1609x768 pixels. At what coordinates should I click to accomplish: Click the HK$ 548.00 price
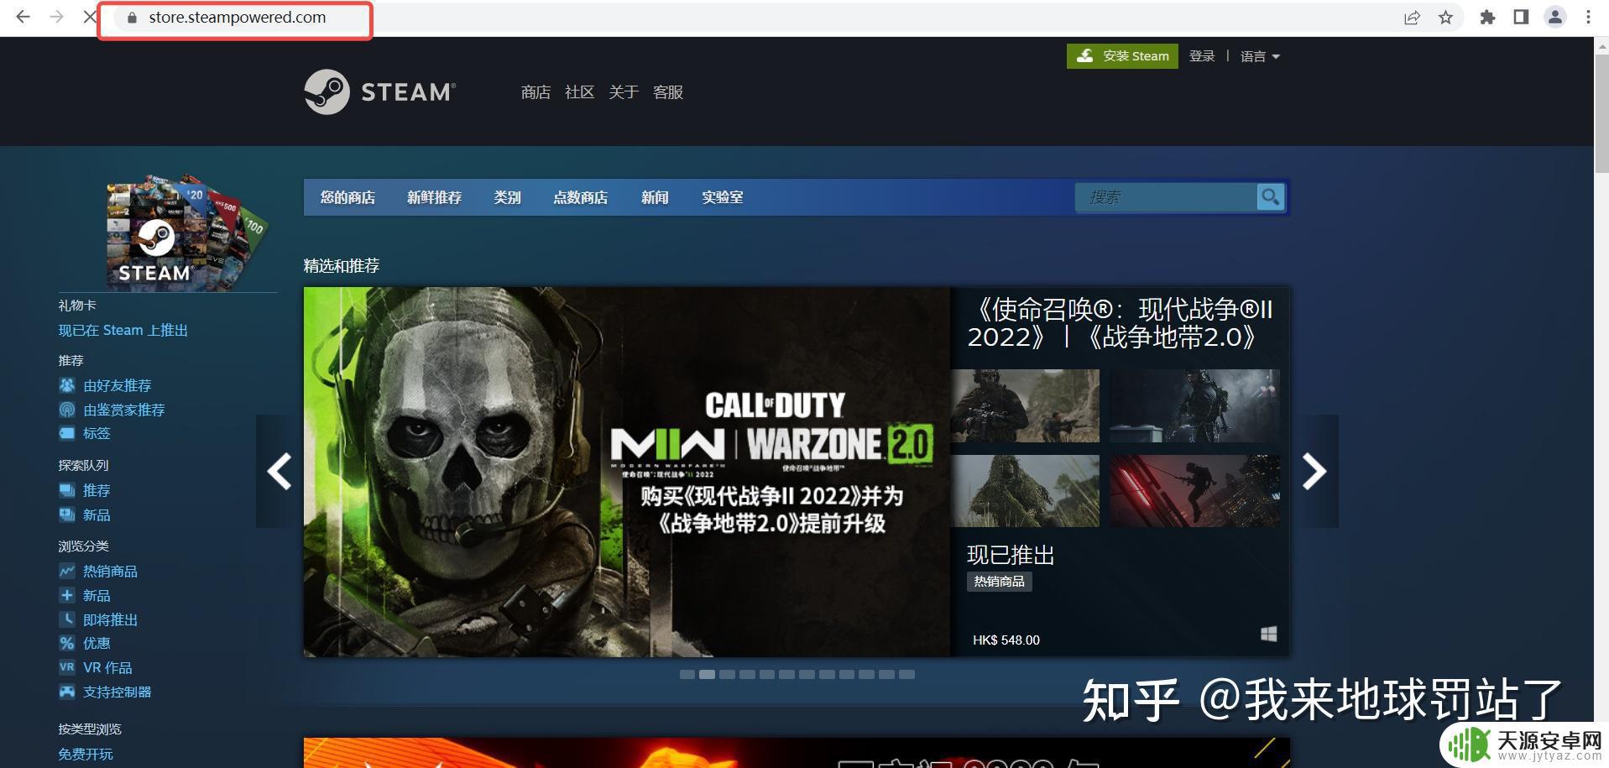[x=1006, y=640]
